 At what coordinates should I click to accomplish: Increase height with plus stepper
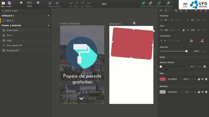tap(205, 30)
